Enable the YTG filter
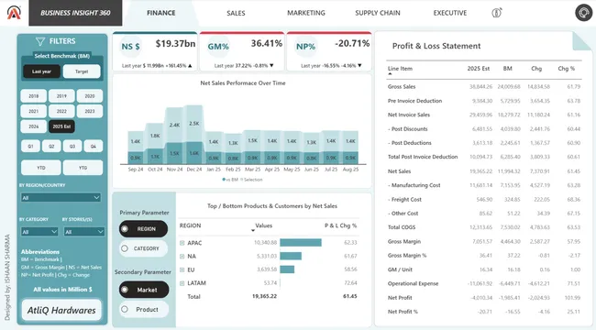This screenshot has height=330, width=596. tap(83, 168)
